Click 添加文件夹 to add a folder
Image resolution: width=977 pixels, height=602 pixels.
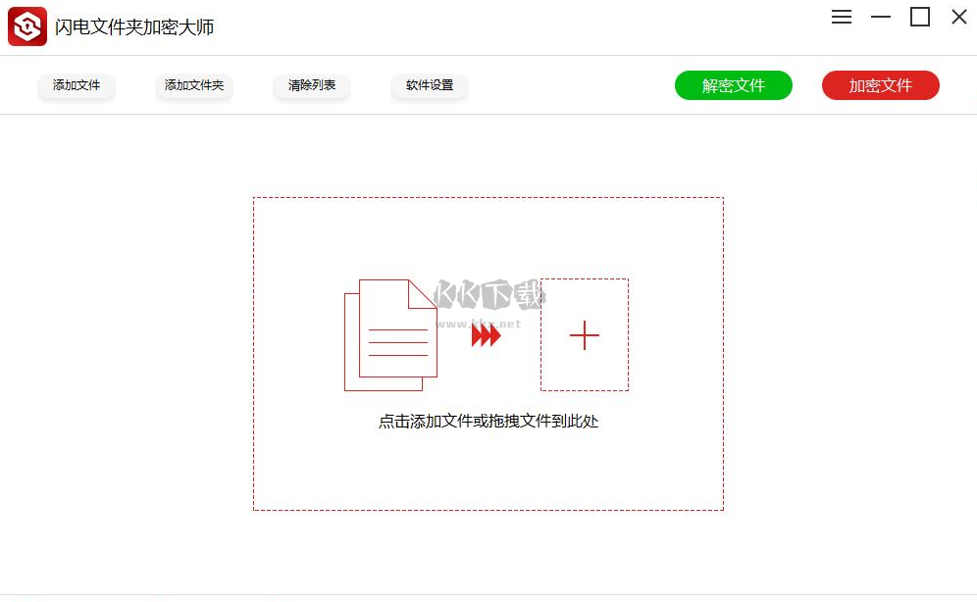point(193,85)
